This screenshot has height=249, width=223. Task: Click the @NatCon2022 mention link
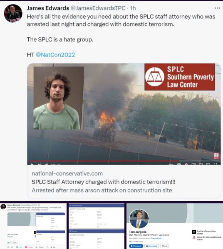(x=55, y=55)
